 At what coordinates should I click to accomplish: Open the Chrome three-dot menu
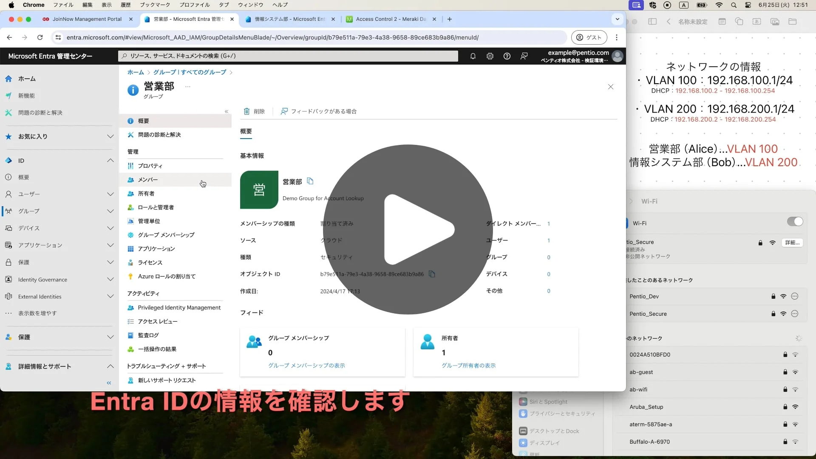pos(617,37)
